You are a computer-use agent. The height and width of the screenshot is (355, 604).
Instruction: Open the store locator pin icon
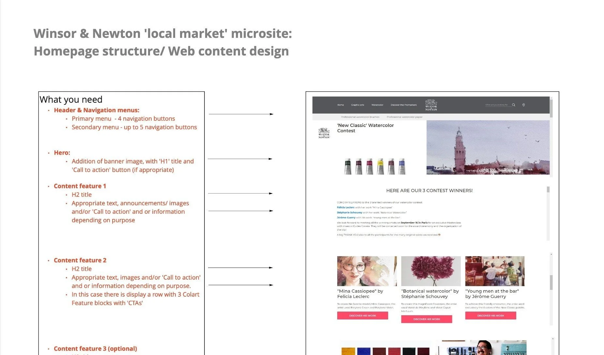(x=524, y=105)
